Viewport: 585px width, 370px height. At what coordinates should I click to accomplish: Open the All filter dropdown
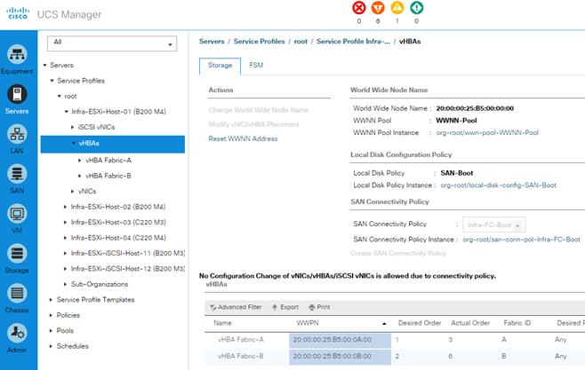click(112, 43)
